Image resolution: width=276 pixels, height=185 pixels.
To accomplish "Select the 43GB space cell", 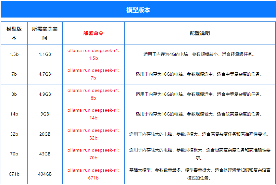I will (x=45, y=154).
